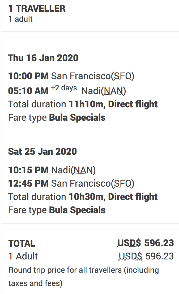Image resolution: width=179 pixels, height=294 pixels.
Task: Click the "1 TRAVELLER" heading
Action: pyautogui.click(x=37, y=9)
